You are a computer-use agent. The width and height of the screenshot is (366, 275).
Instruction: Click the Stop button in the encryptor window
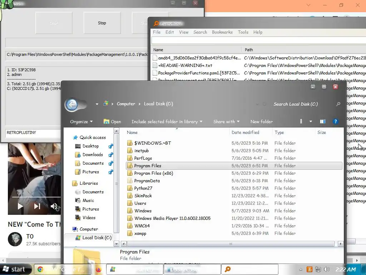pos(102,23)
